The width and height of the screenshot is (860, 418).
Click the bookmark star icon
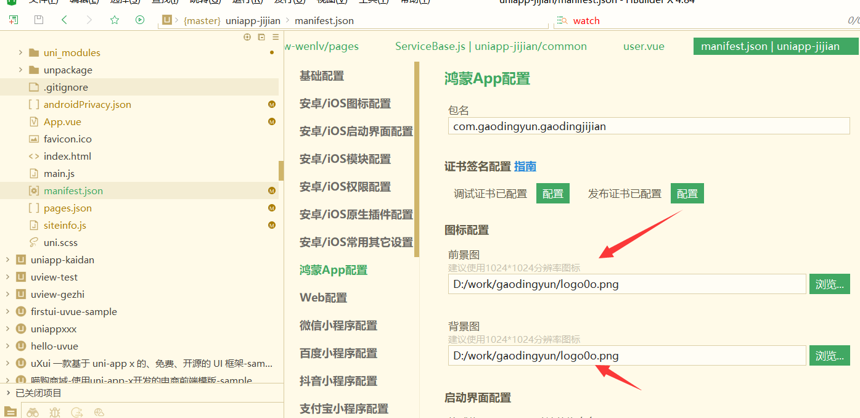(115, 20)
